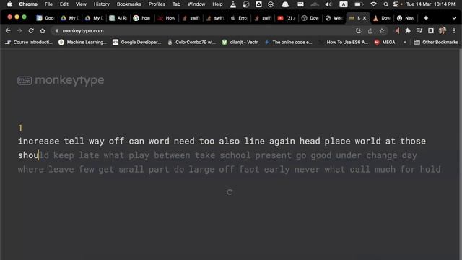This screenshot has height=260, width=462.
Task: Open a new tab with the plus button
Action: tap(426, 18)
